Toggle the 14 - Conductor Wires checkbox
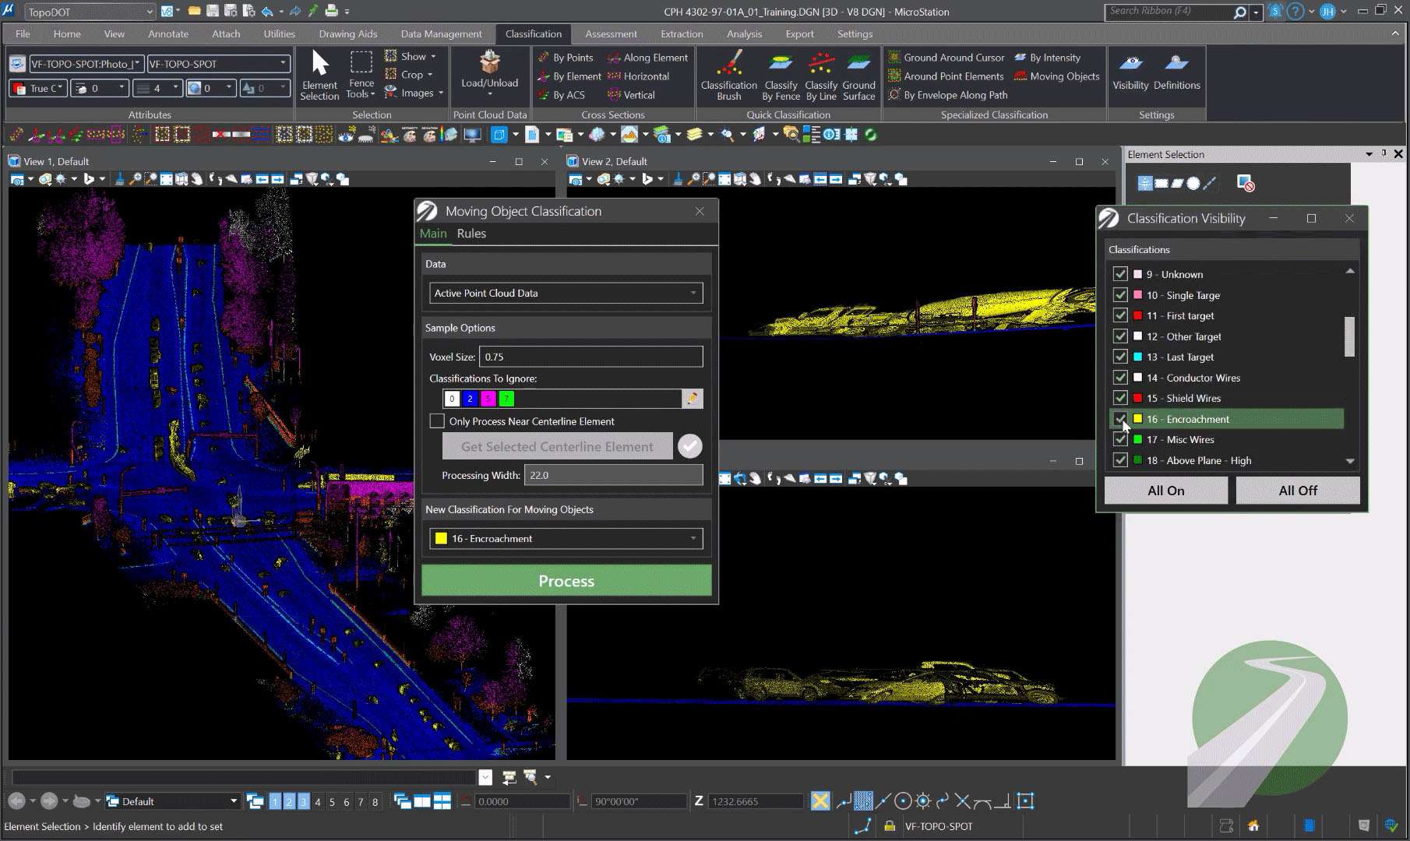The image size is (1410, 841). tap(1120, 378)
